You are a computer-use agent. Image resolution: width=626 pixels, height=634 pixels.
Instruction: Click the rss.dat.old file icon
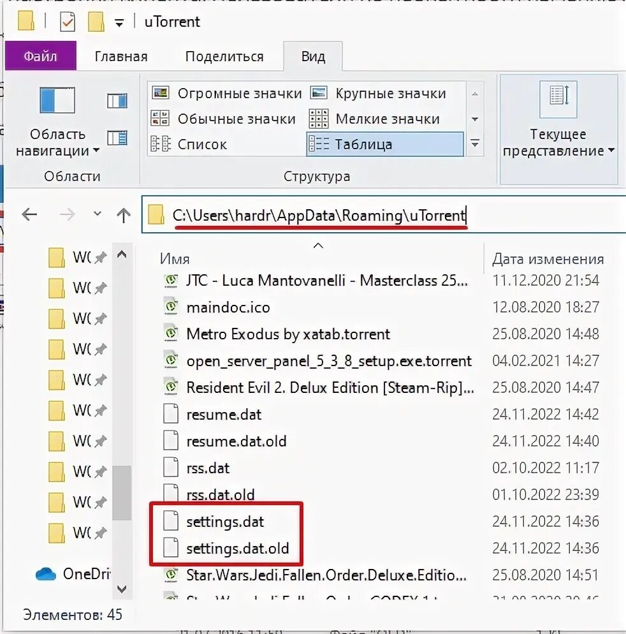click(x=171, y=493)
